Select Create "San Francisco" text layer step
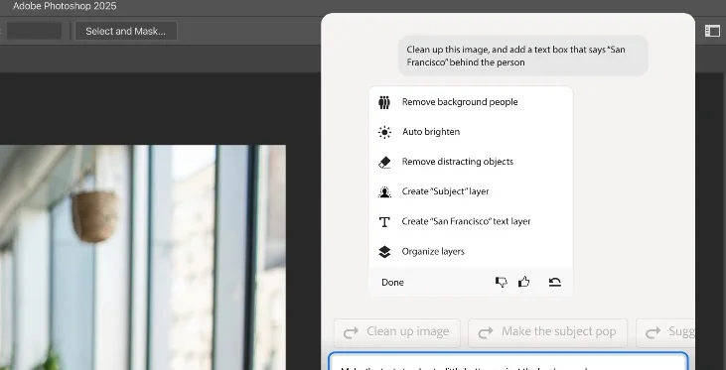Screen dimensions: 726x370 (471, 221)
